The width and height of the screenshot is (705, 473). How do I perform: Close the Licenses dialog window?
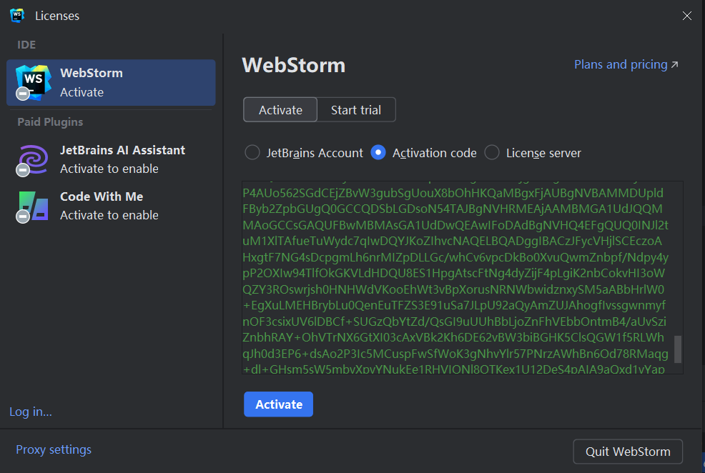pos(687,16)
